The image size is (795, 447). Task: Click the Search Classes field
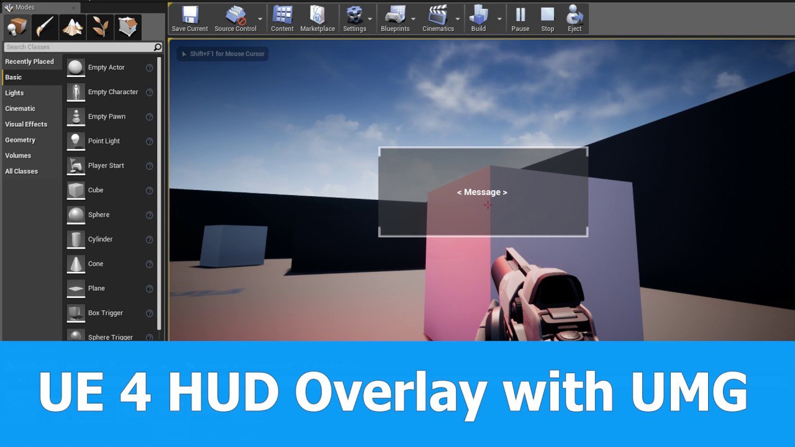coord(78,47)
